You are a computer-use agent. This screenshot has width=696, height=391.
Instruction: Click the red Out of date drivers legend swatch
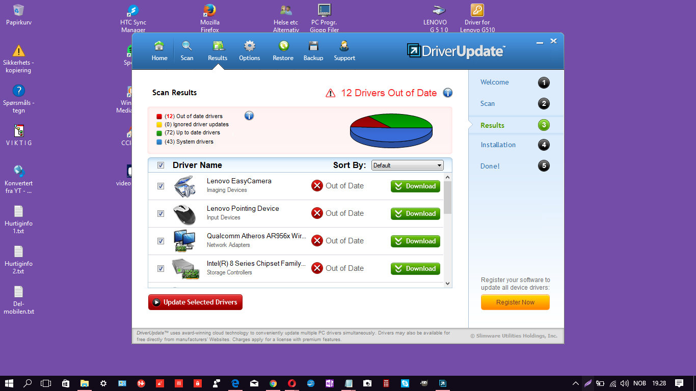pyautogui.click(x=159, y=116)
